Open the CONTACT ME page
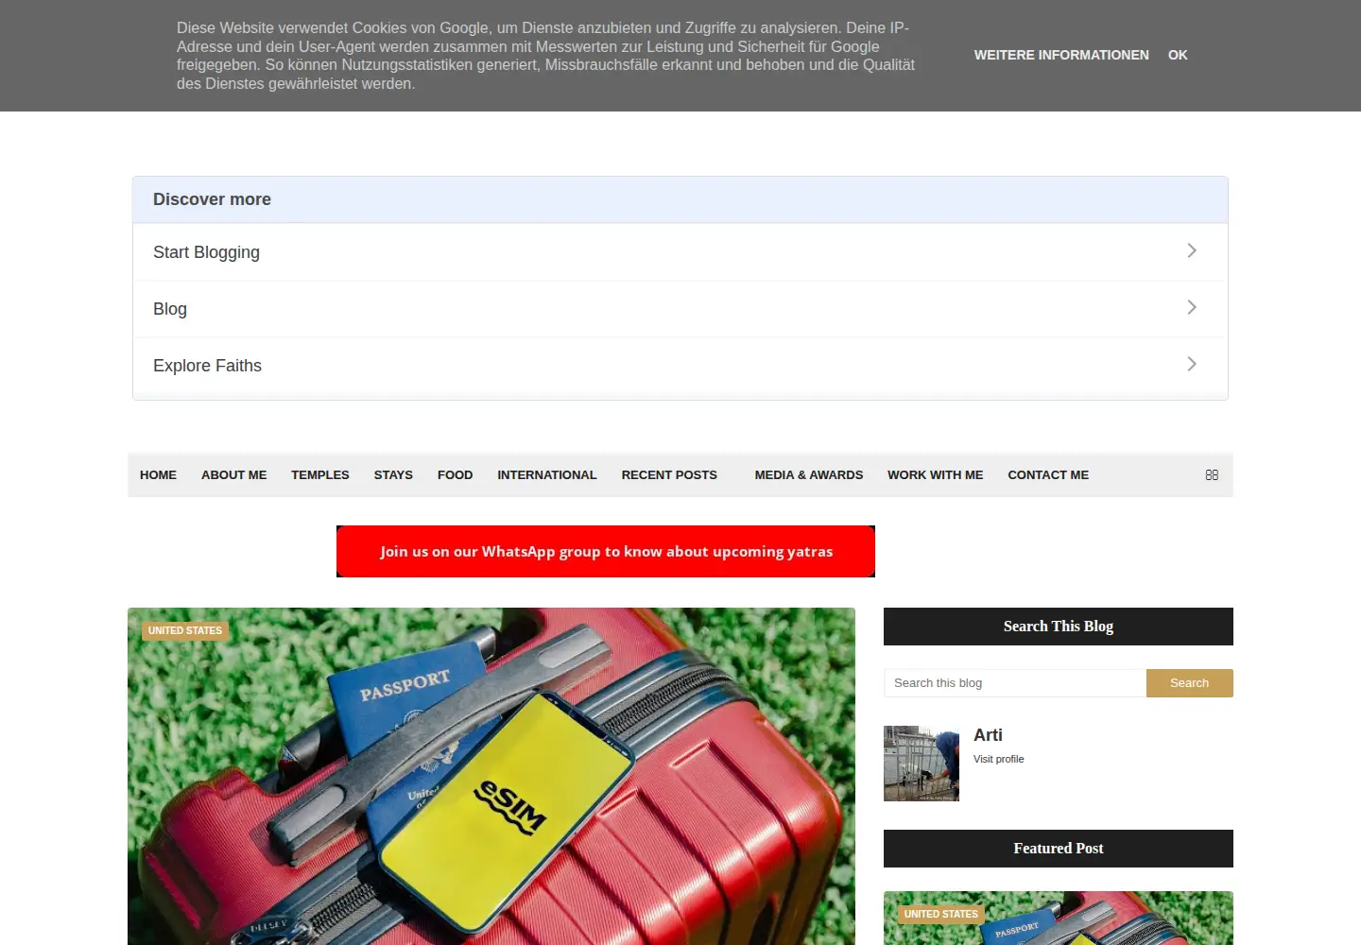1361x945 pixels. [x=1048, y=475]
